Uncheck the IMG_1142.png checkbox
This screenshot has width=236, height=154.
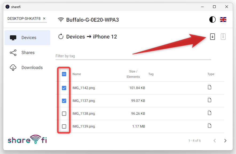coord(64,88)
